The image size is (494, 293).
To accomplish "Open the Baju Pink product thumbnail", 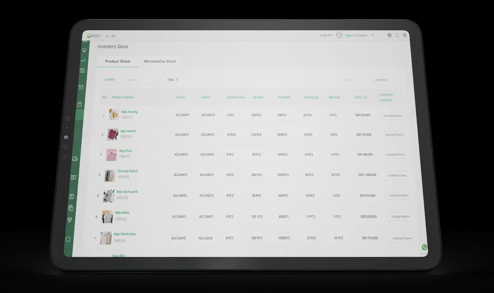I will click(112, 155).
